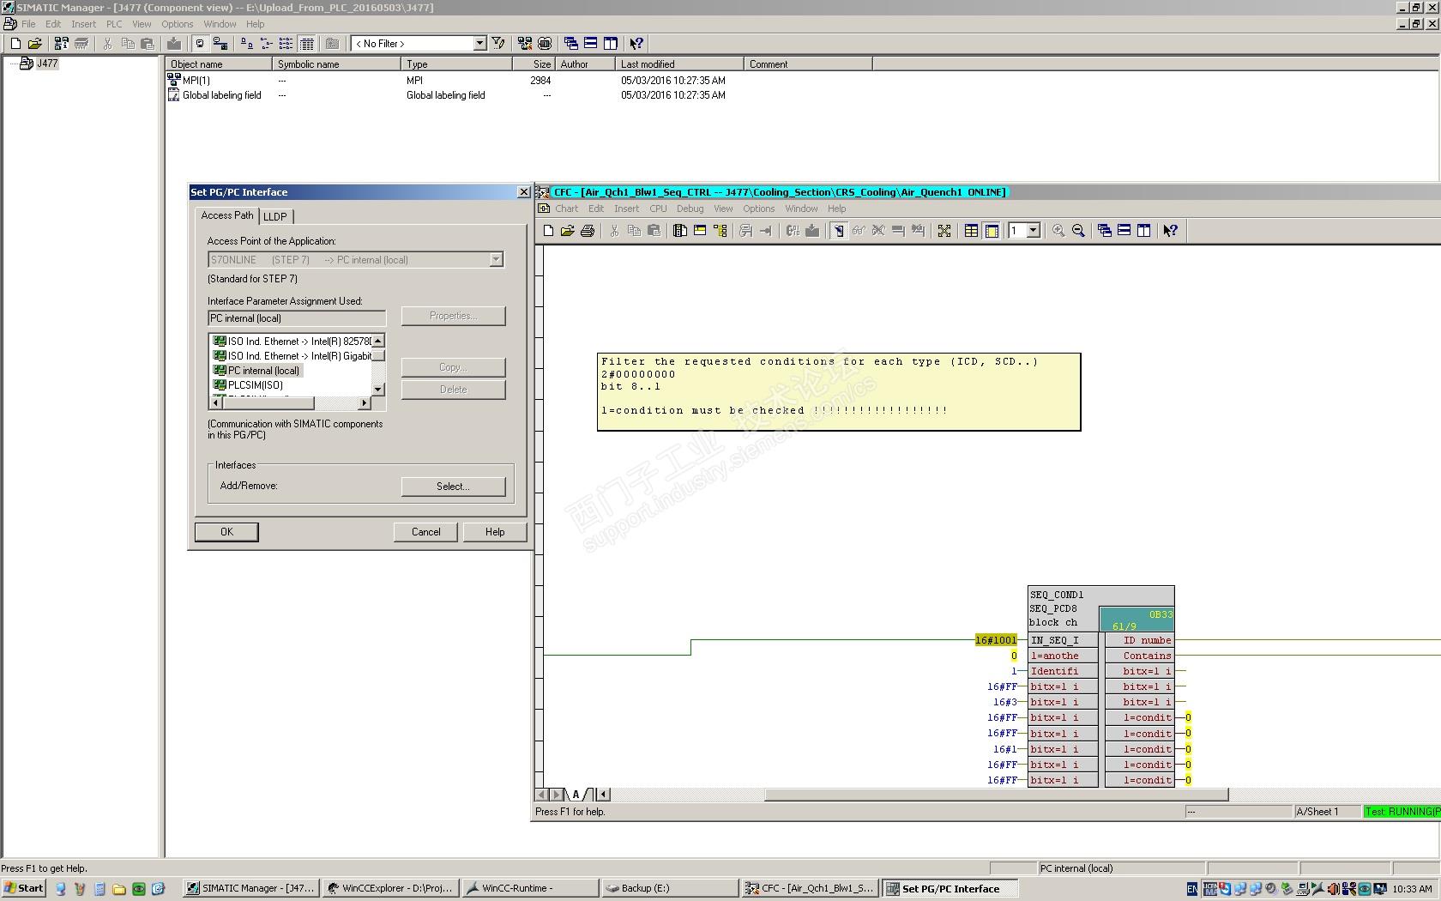Open the Chart menu in CFC window
The height and width of the screenshot is (901, 1441).
(x=566, y=209)
